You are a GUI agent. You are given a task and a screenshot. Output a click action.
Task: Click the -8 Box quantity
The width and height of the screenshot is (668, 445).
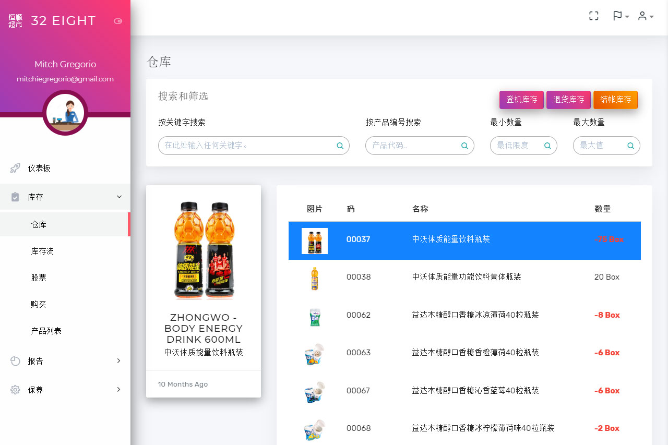pyautogui.click(x=607, y=315)
